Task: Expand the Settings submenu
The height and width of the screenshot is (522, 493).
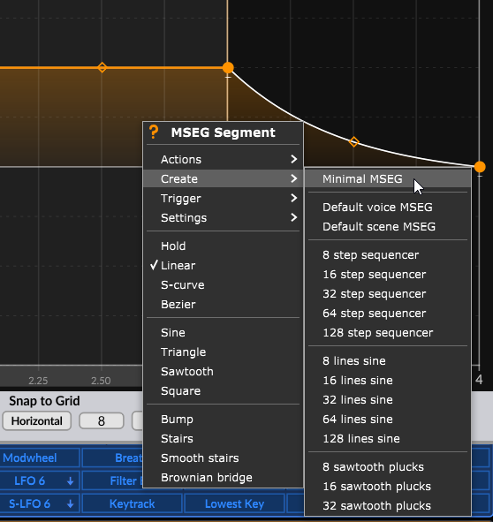Action: click(223, 218)
